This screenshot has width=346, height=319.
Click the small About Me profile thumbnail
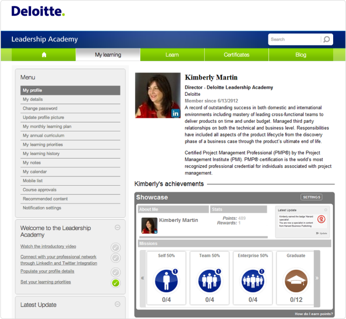[x=150, y=226]
